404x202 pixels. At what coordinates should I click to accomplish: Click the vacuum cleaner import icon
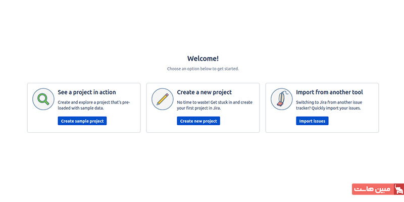click(x=282, y=99)
